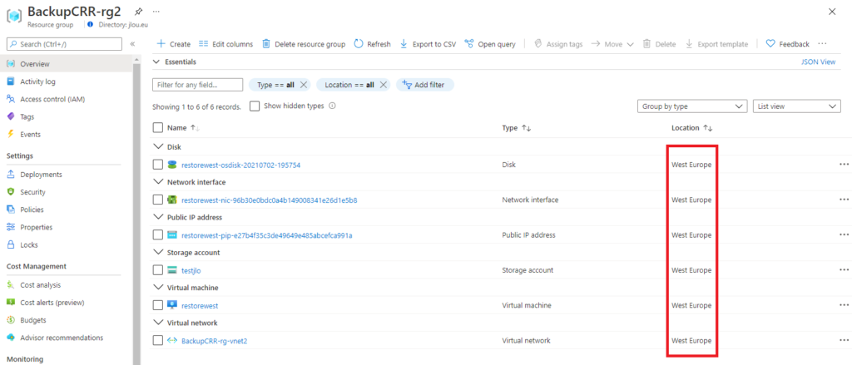Remove the Type == all filter

pyautogui.click(x=304, y=85)
